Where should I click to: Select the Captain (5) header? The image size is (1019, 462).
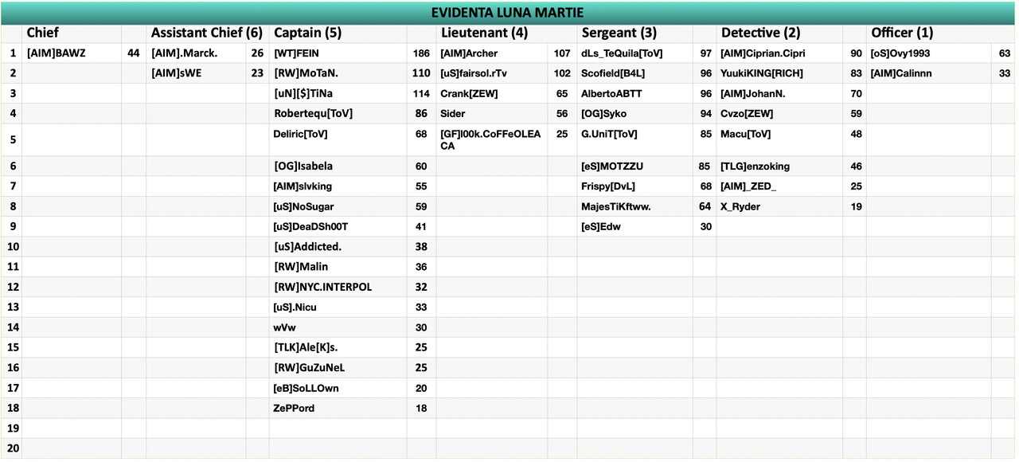click(x=338, y=33)
